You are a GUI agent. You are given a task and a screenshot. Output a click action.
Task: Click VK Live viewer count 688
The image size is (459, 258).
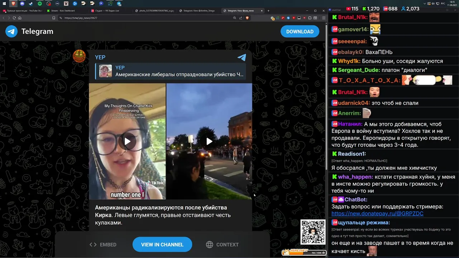click(x=390, y=9)
